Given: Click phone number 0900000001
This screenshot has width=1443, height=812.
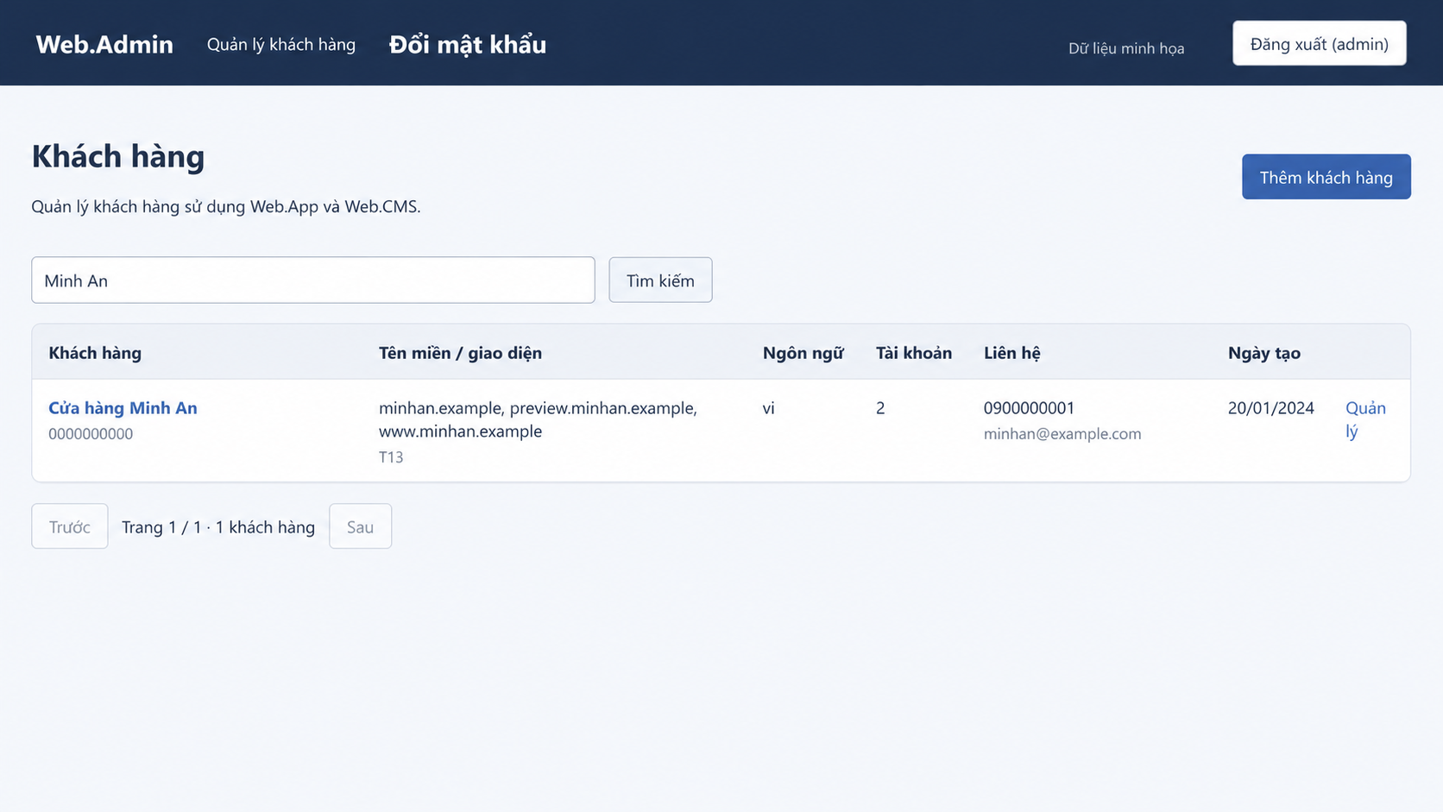Looking at the screenshot, I should [1029, 407].
